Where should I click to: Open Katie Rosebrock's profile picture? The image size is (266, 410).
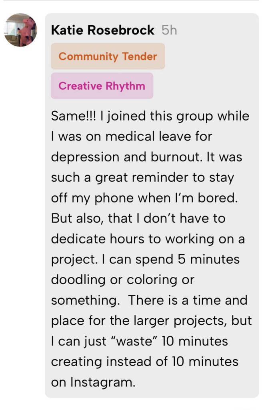(x=21, y=30)
